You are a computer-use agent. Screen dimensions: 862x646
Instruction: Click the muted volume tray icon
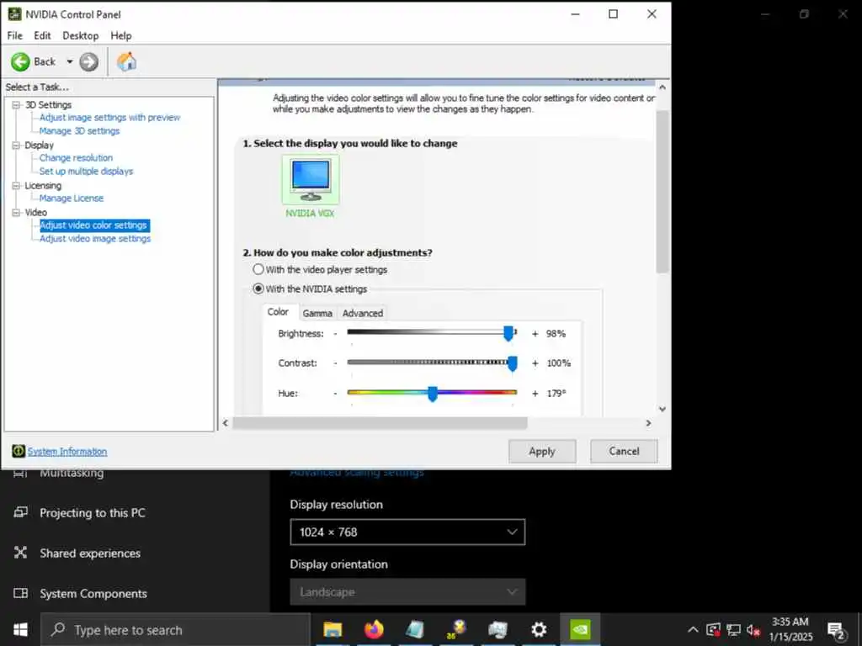pos(753,630)
